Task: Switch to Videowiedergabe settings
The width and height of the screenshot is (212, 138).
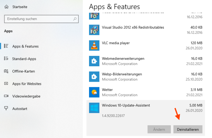Action: click(26, 96)
